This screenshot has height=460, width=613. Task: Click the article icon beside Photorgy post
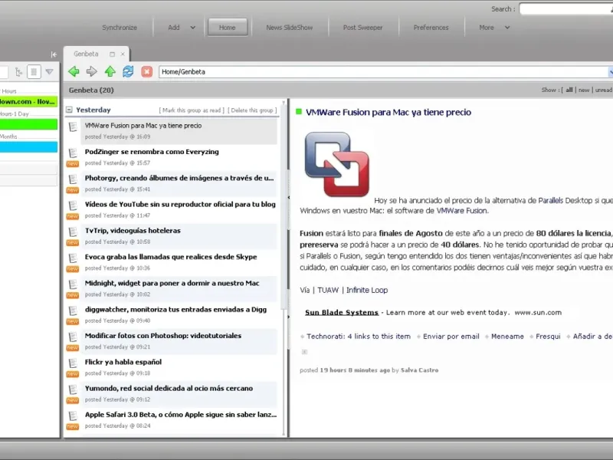pyautogui.click(x=73, y=179)
